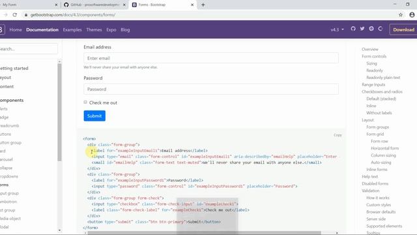Screen dimensions: 417x235
Task: Click sidebar scroll down arrow
Action: 59,230
